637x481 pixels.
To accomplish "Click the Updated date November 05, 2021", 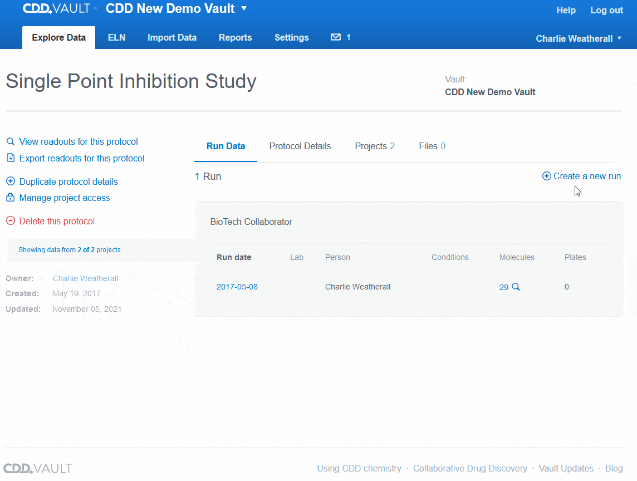I will [x=87, y=309].
